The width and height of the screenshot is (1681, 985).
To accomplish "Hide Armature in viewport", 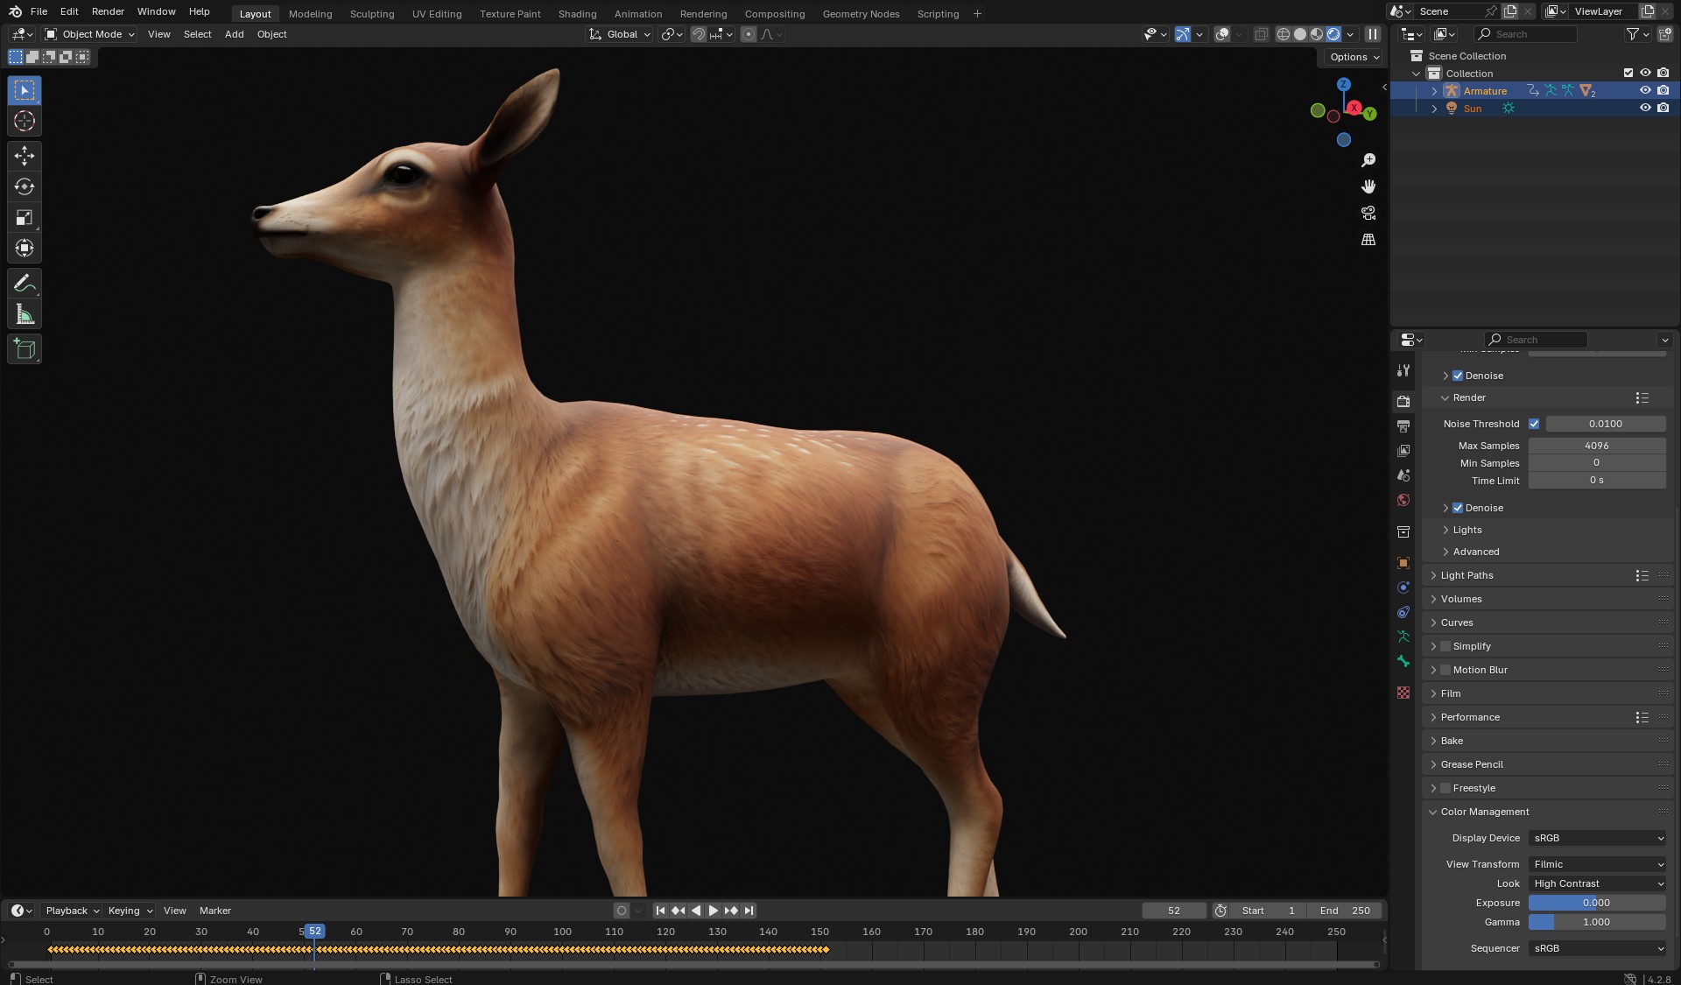I will point(1645,91).
